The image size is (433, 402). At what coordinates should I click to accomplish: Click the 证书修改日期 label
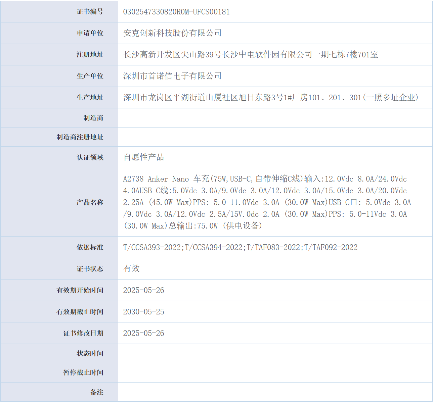(83, 334)
